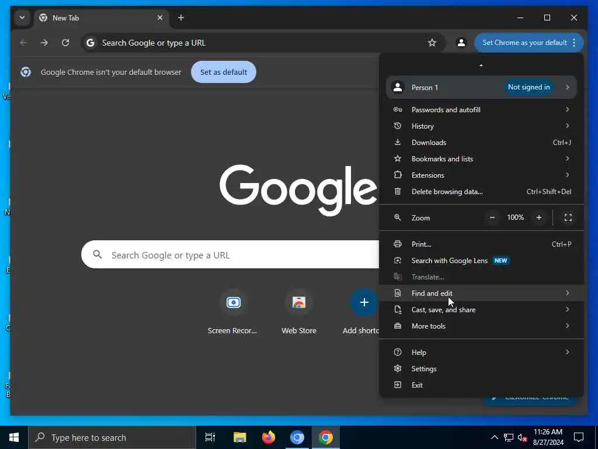This screenshot has height=449, width=598.
Task: Click the Downloads download-arrow icon
Action: tap(397, 142)
